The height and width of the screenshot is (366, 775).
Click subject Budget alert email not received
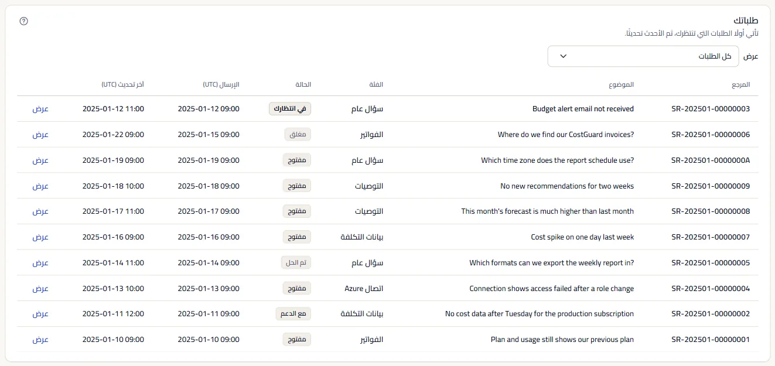coord(583,109)
